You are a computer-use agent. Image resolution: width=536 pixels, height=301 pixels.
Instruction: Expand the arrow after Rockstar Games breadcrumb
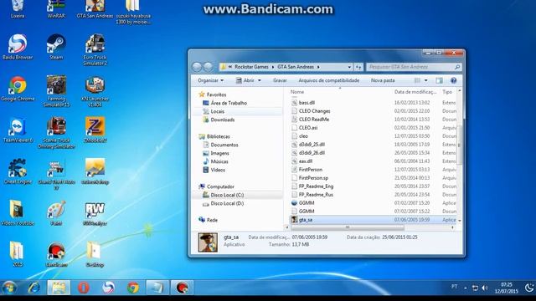tap(273, 67)
